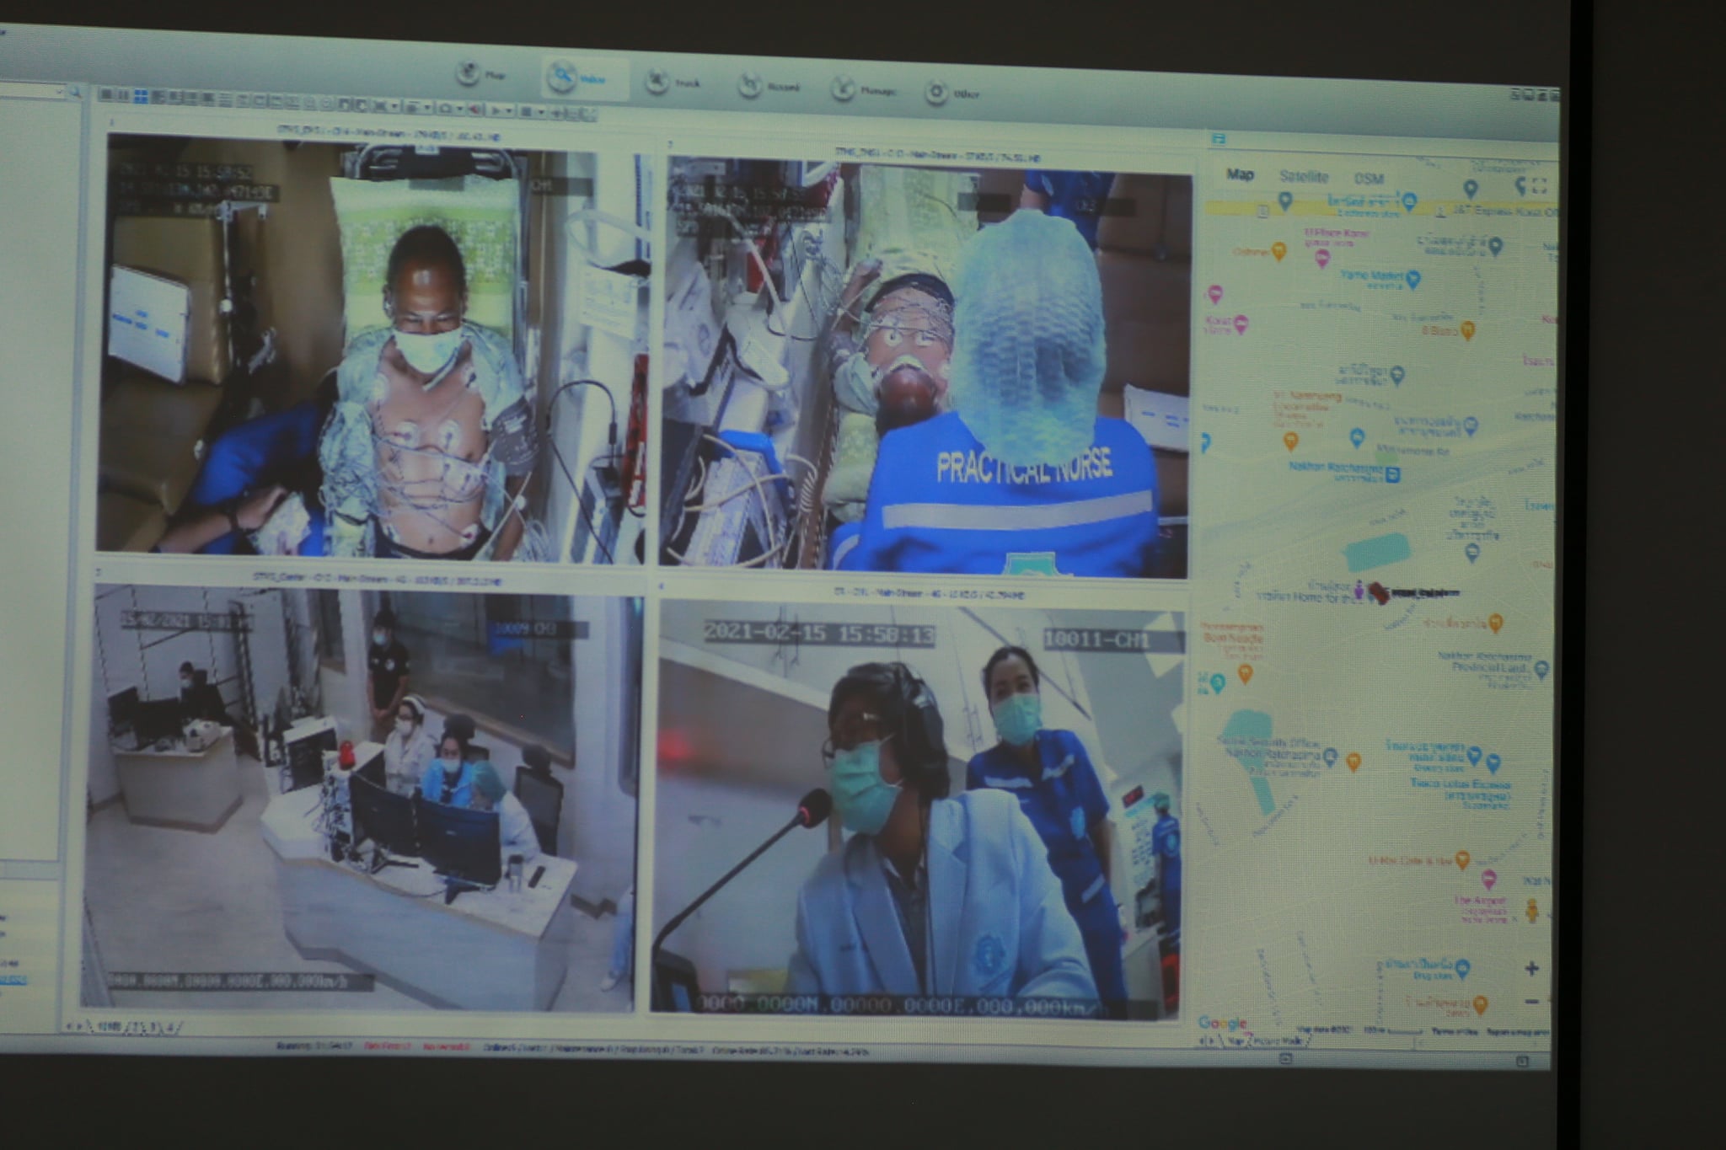Click the red vehicle marker on map

[1378, 592]
